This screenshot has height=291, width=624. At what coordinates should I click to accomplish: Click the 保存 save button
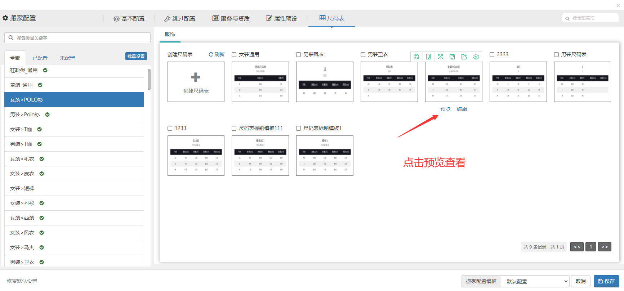click(606, 281)
